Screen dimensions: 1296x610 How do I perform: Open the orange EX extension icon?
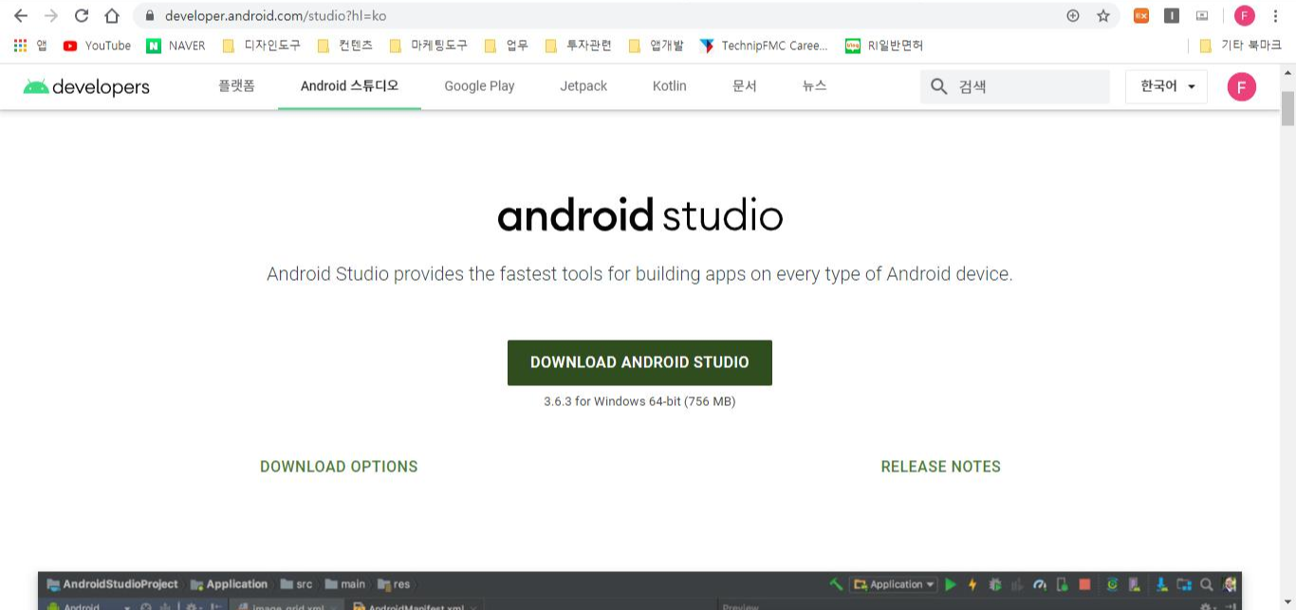(x=1141, y=15)
